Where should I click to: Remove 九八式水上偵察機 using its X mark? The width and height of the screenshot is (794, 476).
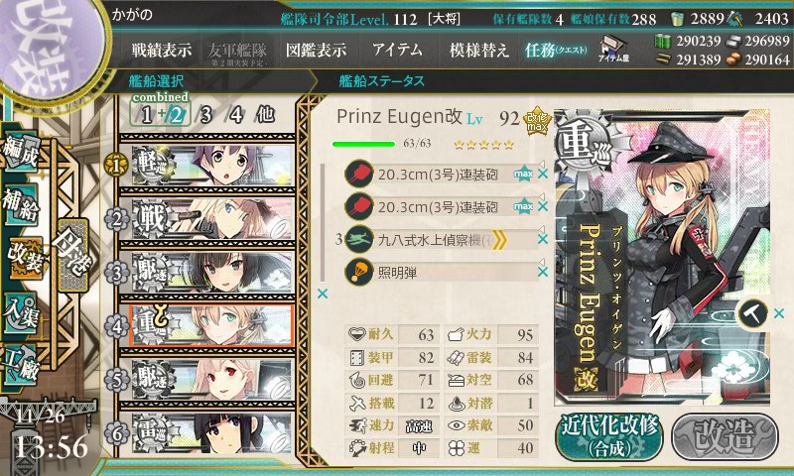(543, 239)
